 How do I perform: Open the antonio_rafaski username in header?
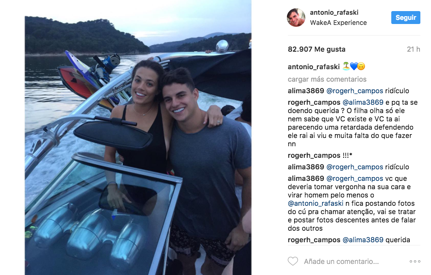pyautogui.click(x=334, y=12)
